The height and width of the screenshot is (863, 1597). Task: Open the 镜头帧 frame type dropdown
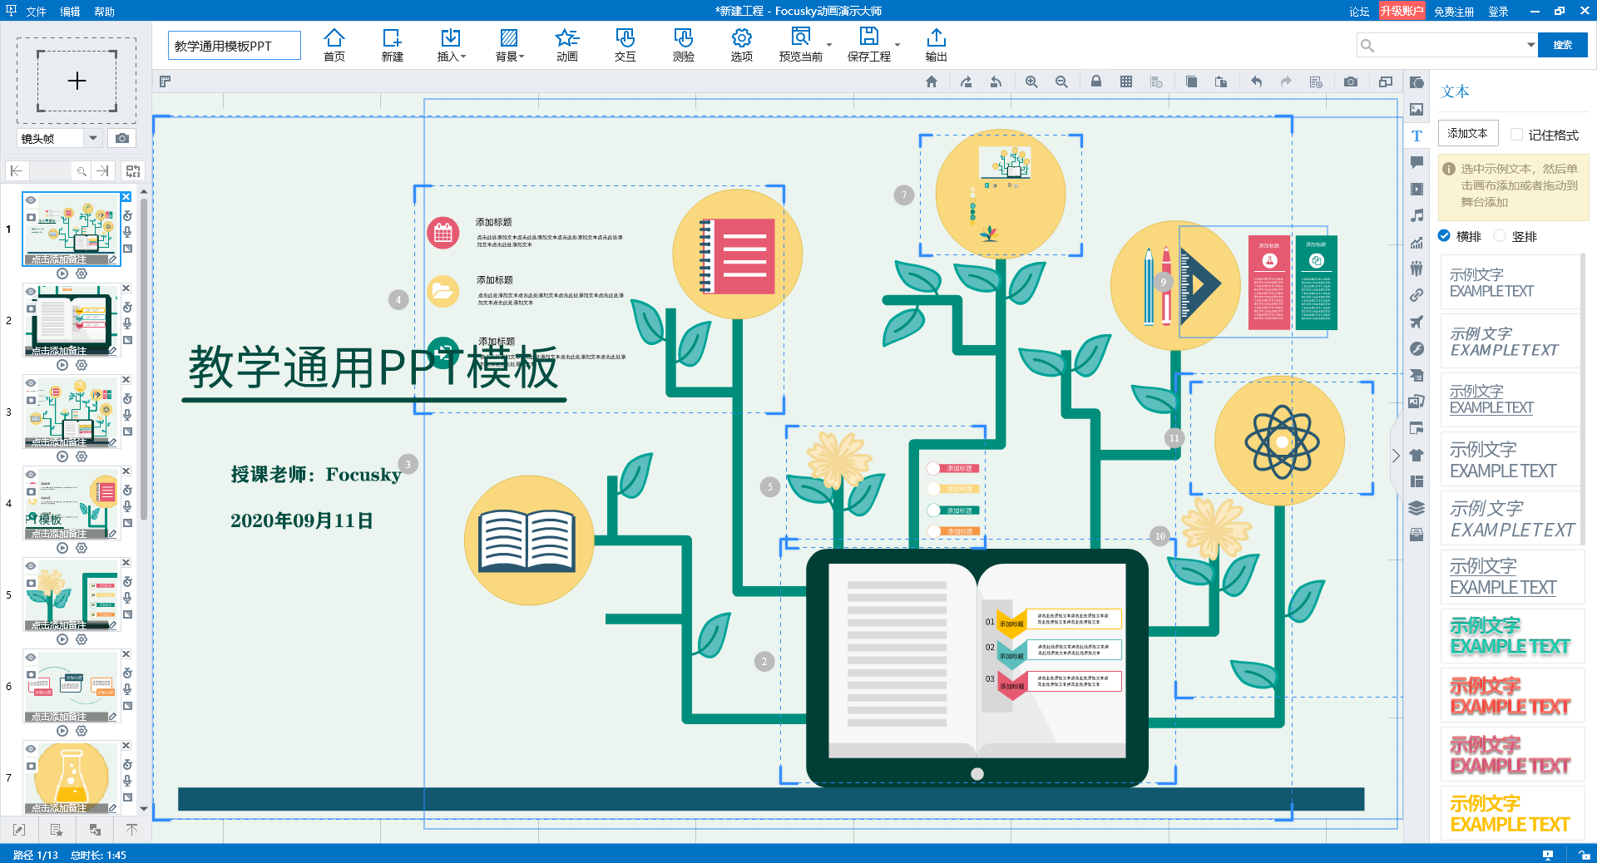click(x=93, y=138)
